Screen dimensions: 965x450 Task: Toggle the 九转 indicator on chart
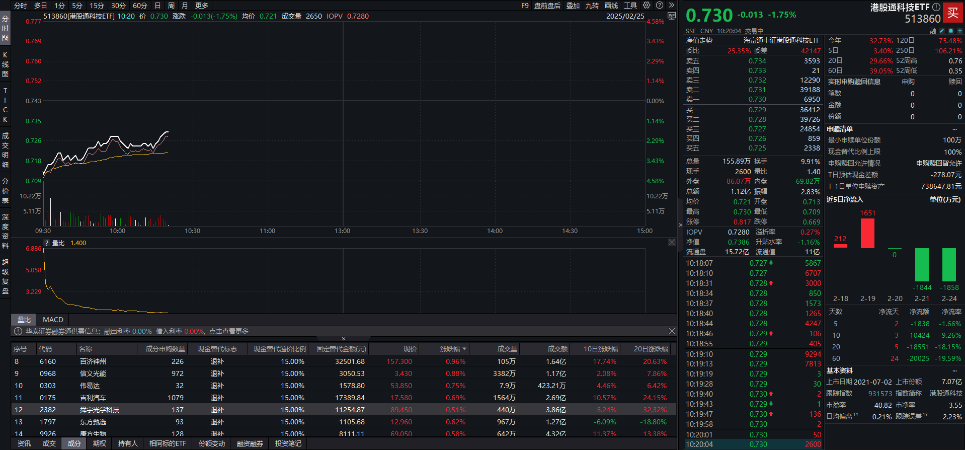pyautogui.click(x=592, y=6)
